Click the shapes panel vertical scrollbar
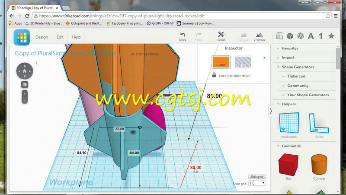The width and height of the screenshot is (346, 195). coord(338,58)
